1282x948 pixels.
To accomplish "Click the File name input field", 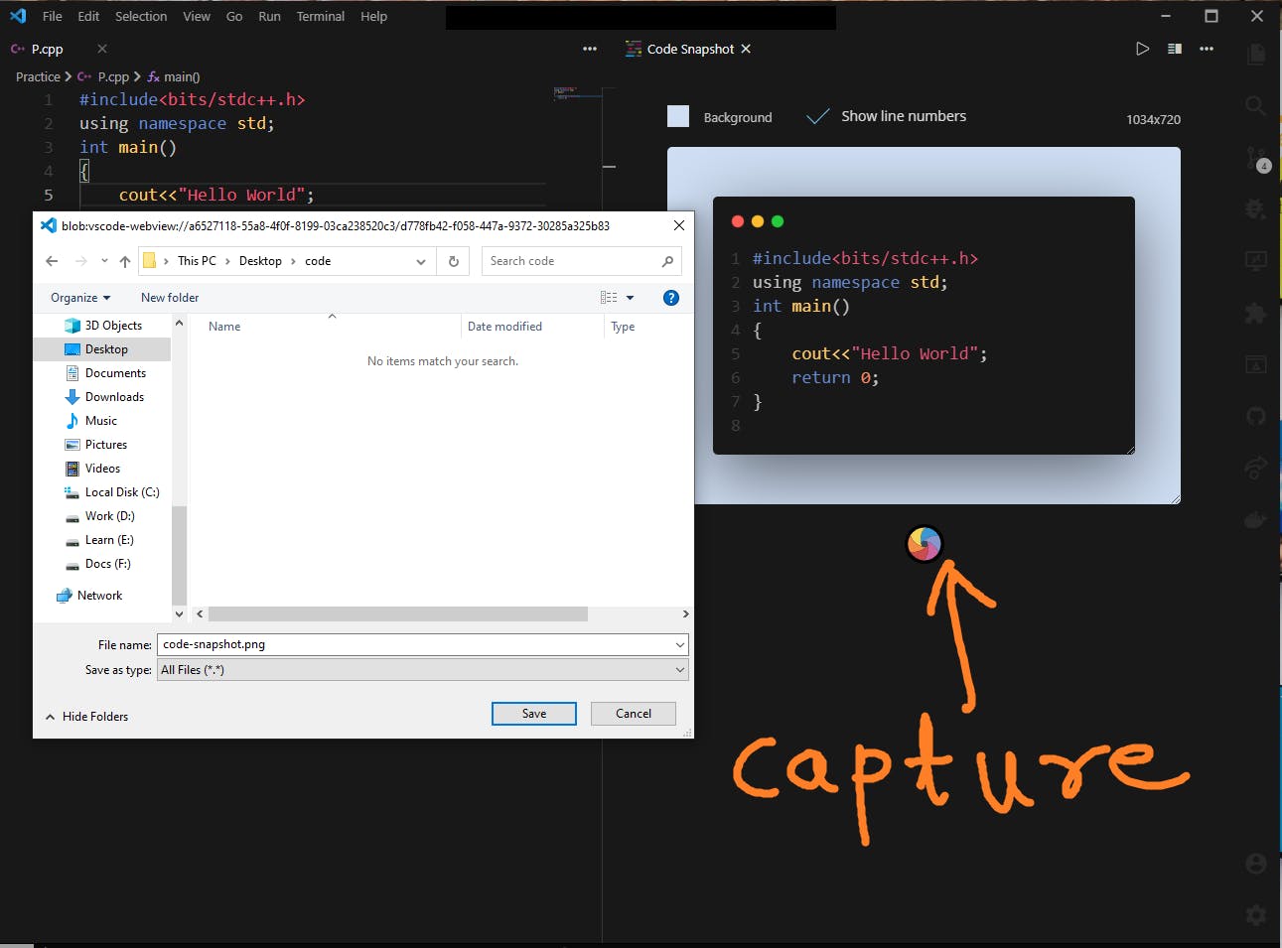I will tap(423, 644).
